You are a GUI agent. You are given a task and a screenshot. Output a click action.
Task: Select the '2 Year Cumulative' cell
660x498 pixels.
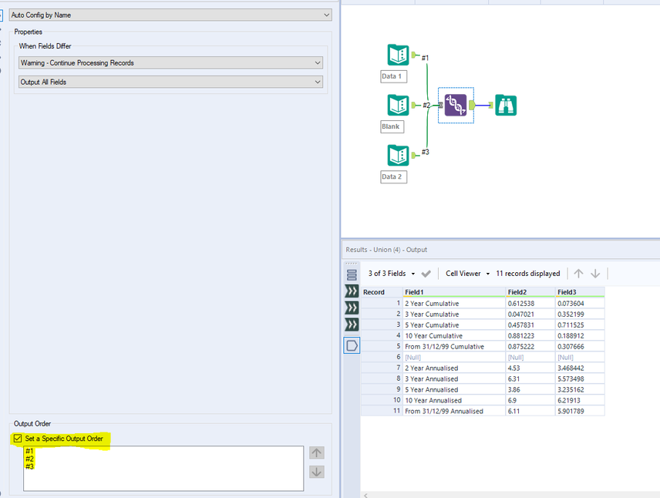click(x=454, y=304)
